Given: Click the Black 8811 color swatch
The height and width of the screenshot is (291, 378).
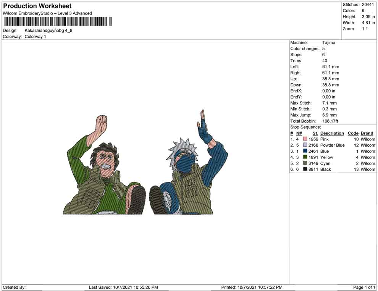Looking at the screenshot, I should pos(305,169).
